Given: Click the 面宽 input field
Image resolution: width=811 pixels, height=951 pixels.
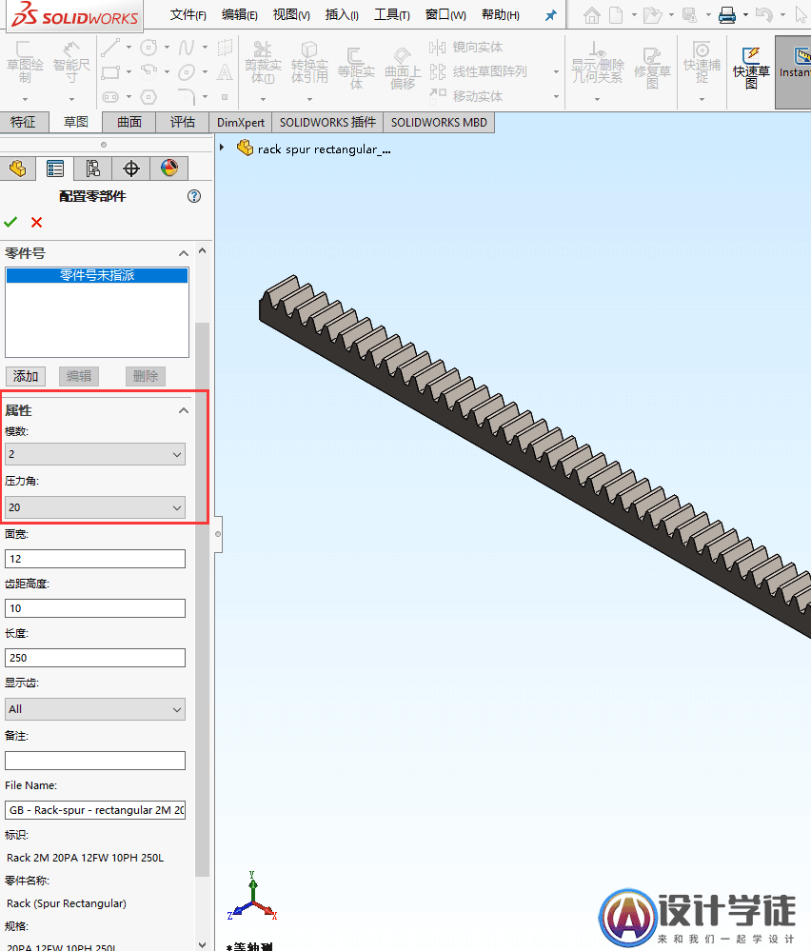Looking at the screenshot, I should (x=94, y=559).
